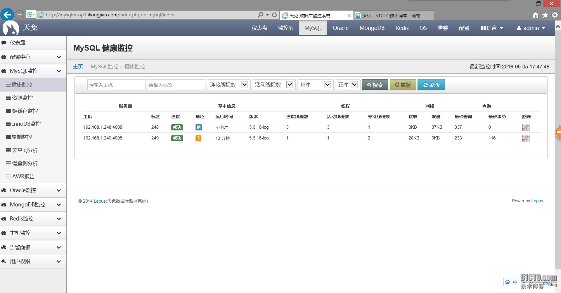Select OS in top navigation
This screenshot has width=561, height=293.
[423, 28]
